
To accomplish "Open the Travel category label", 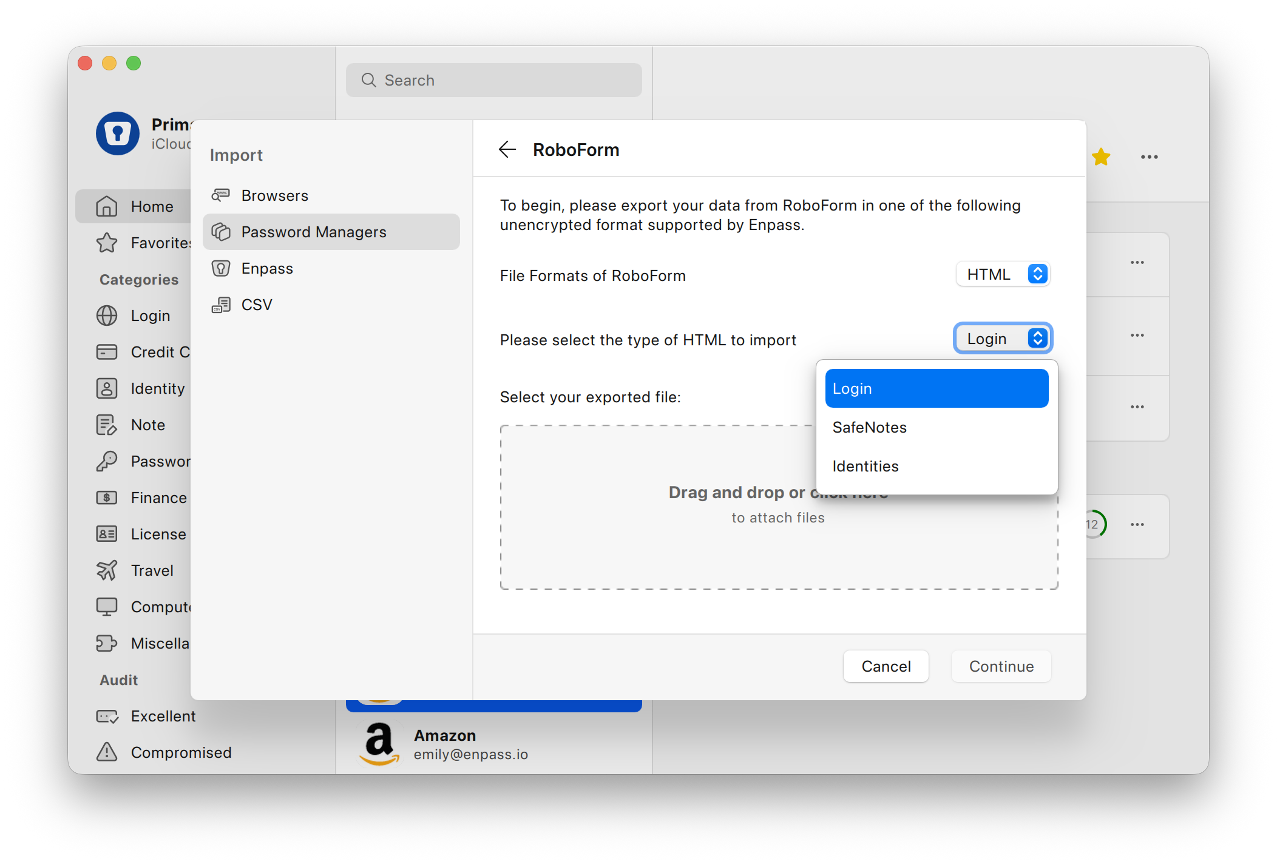I will [152, 570].
